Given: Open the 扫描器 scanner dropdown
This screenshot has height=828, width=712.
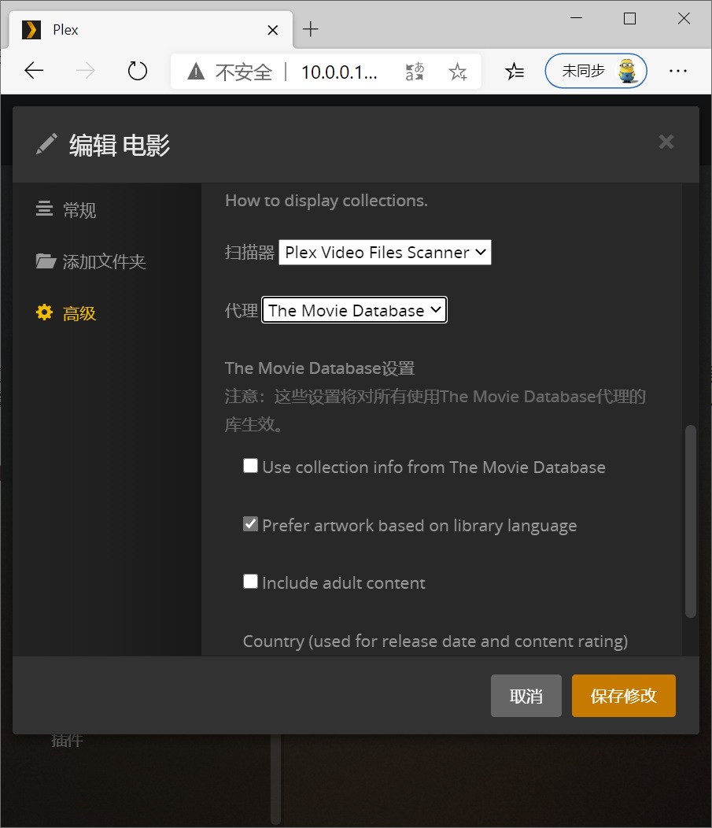Looking at the screenshot, I should click(x=385, y=253).
